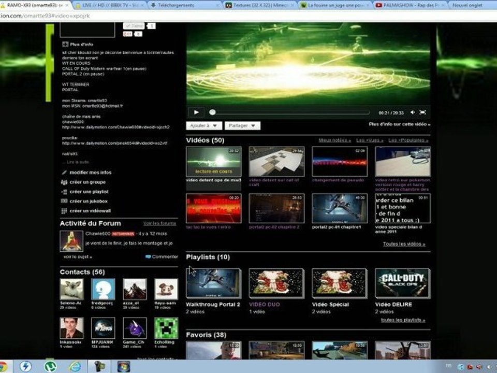Play the video with the play button
Image resolution: width=497 pixels, height=373 pixels.
coord(196,112)
